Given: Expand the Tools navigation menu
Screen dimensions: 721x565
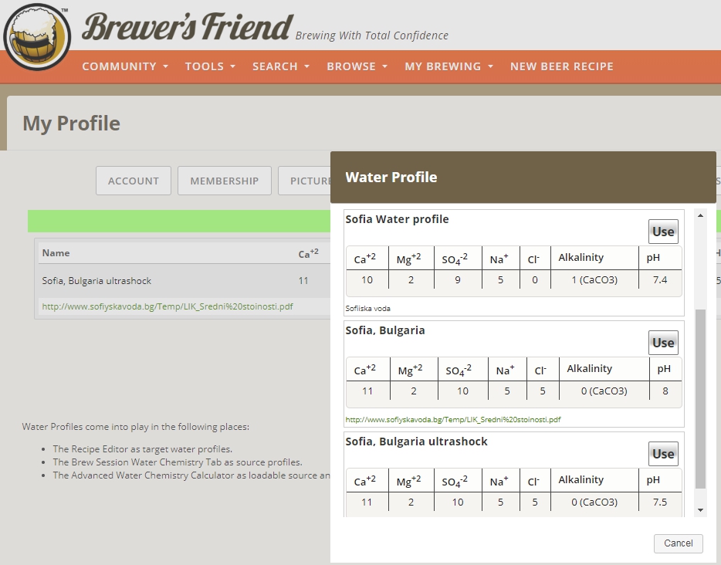Looking at the screenshot, I should [210, 66].
